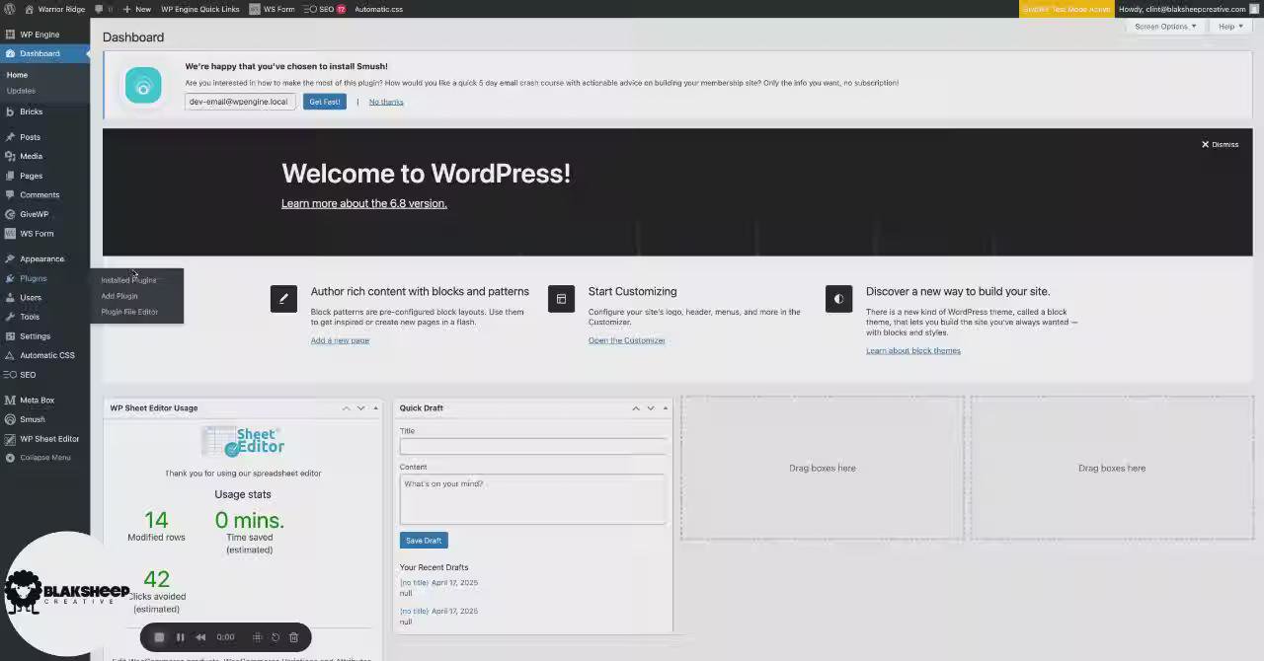The image size is (1264, 661).
Task: Expand the Screen Options dropdown
Action: coord(1165,27)
